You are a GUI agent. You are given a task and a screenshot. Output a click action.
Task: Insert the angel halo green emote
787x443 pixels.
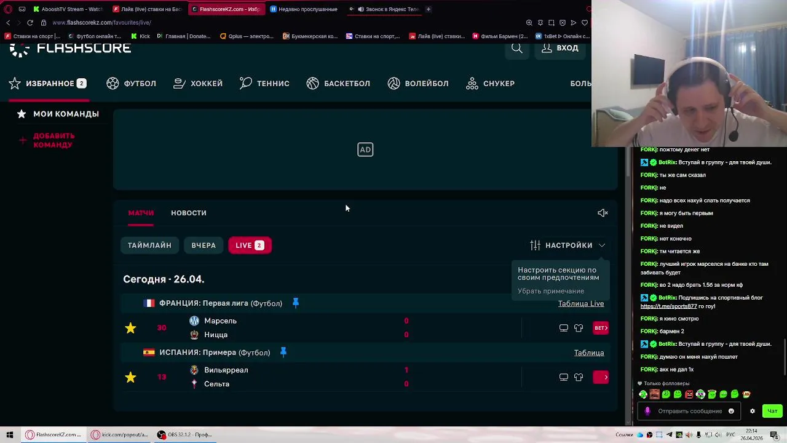(711, 394)
